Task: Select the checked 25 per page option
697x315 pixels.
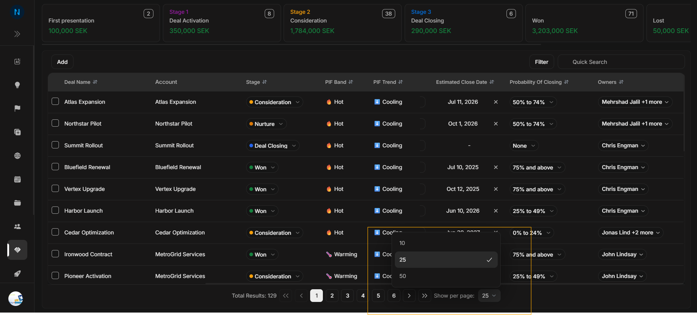Action: (x=446, y=260)
